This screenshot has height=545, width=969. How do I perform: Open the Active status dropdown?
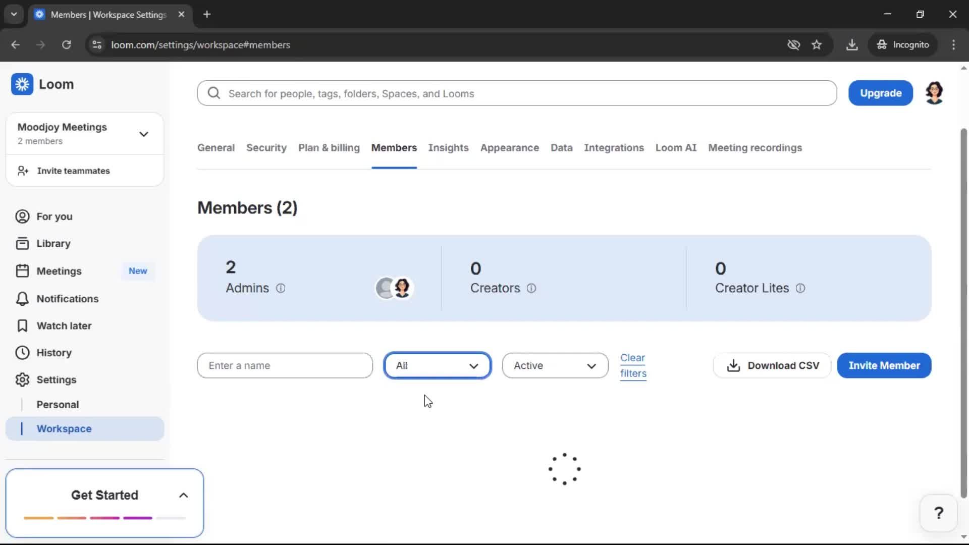click(x=555, y=365)
